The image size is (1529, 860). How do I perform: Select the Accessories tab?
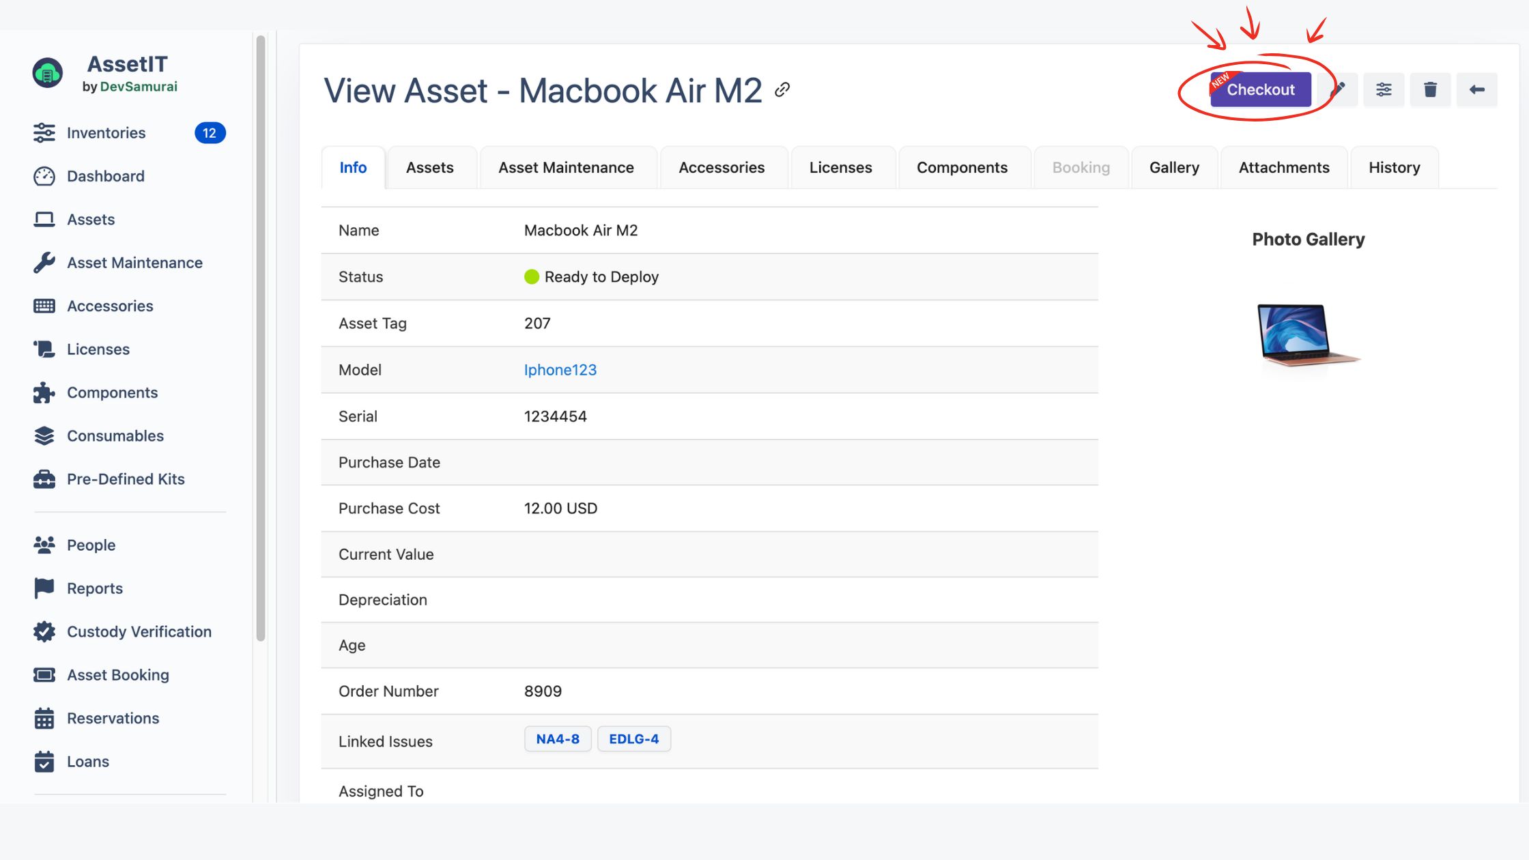[x=721, y=167]
